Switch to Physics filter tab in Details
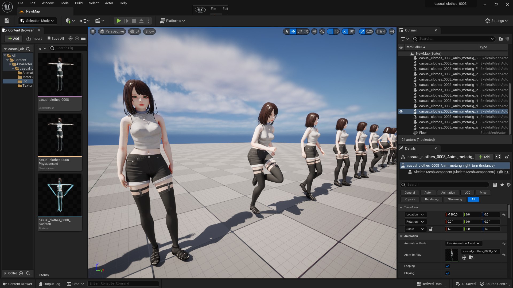The image size is (513, 288). (x=410, y=199)
